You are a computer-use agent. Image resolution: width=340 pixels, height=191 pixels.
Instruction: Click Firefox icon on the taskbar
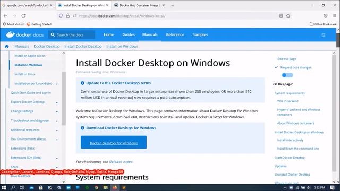pos(115,187)
